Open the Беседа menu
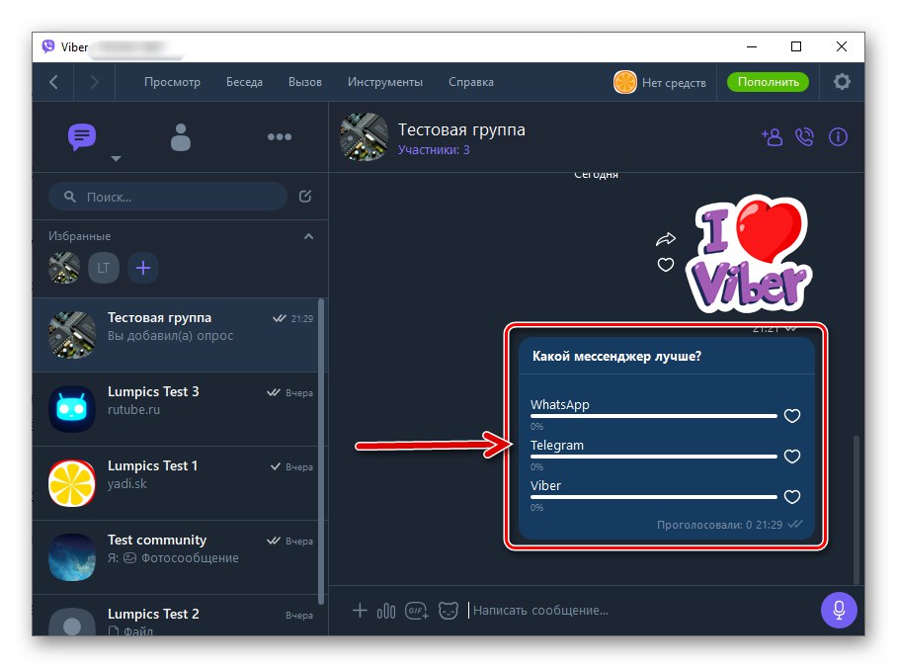The height and width of the screenshot is (668, 897). (244, 82)
